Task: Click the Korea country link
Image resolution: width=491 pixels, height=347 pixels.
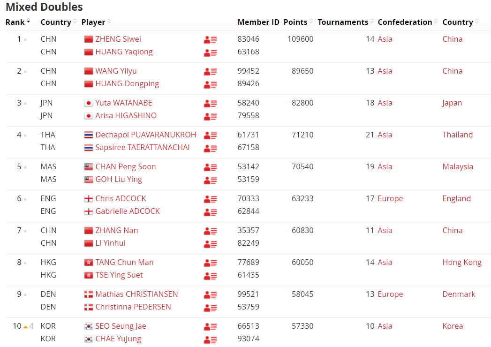Action: 453,326
